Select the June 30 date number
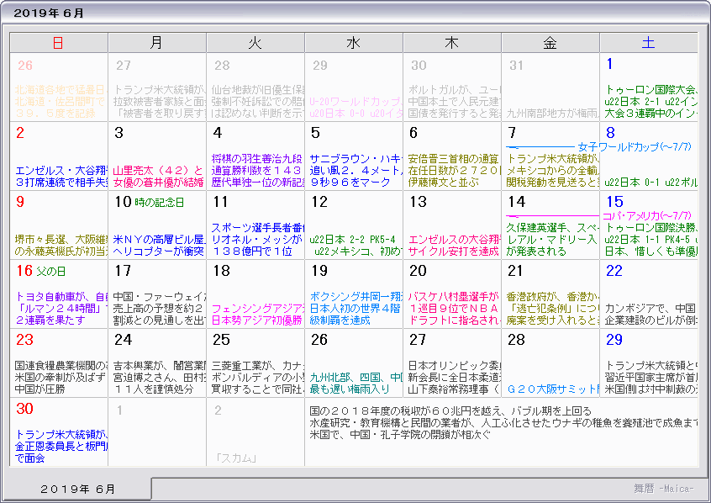This screenshot has height=503, width=711. (25, 409)
